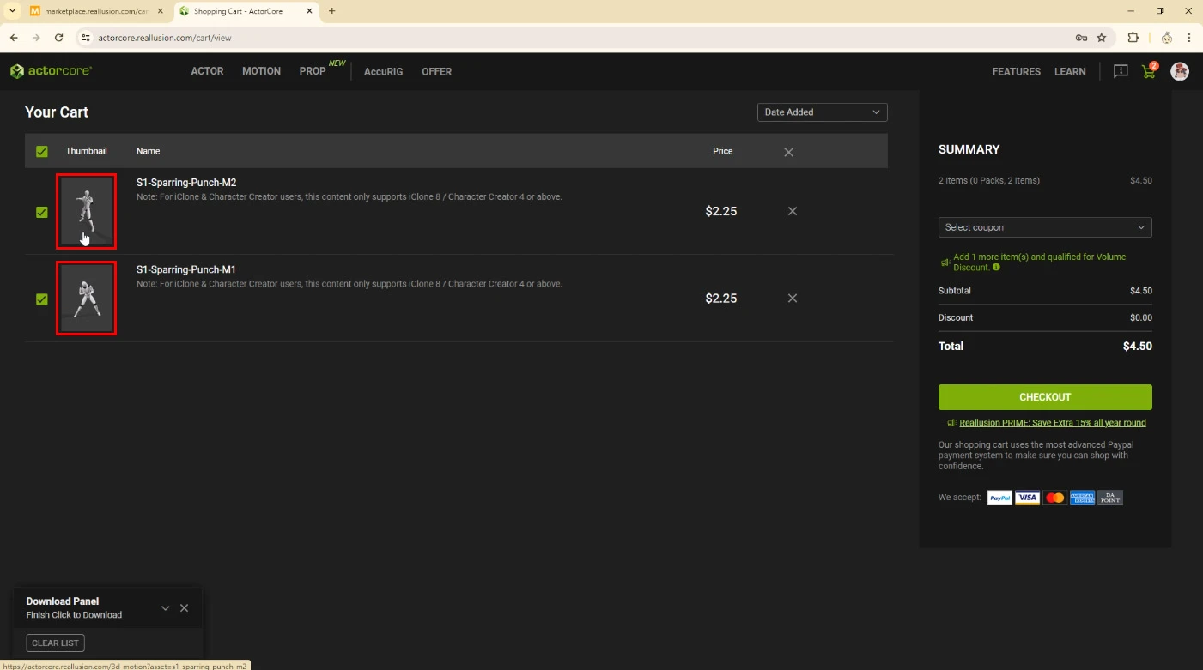
Task: Click volume discount info icon
Action: tap(996, 268)
